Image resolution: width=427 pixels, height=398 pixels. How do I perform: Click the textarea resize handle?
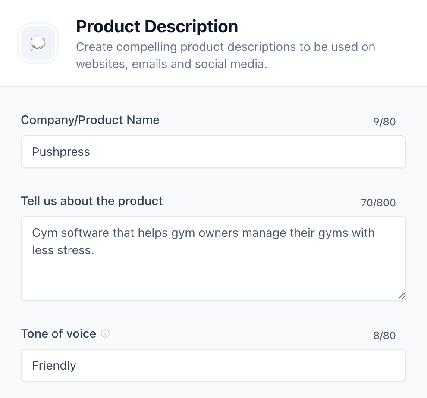coord(401,295)
